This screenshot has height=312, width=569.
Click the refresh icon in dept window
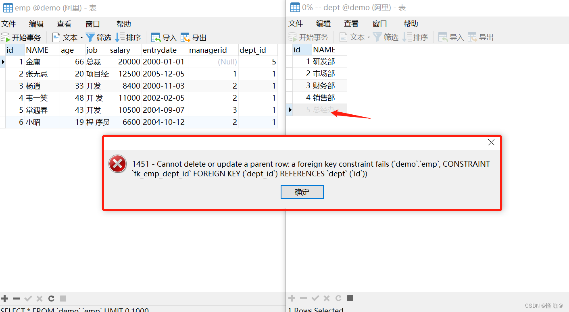338,298
